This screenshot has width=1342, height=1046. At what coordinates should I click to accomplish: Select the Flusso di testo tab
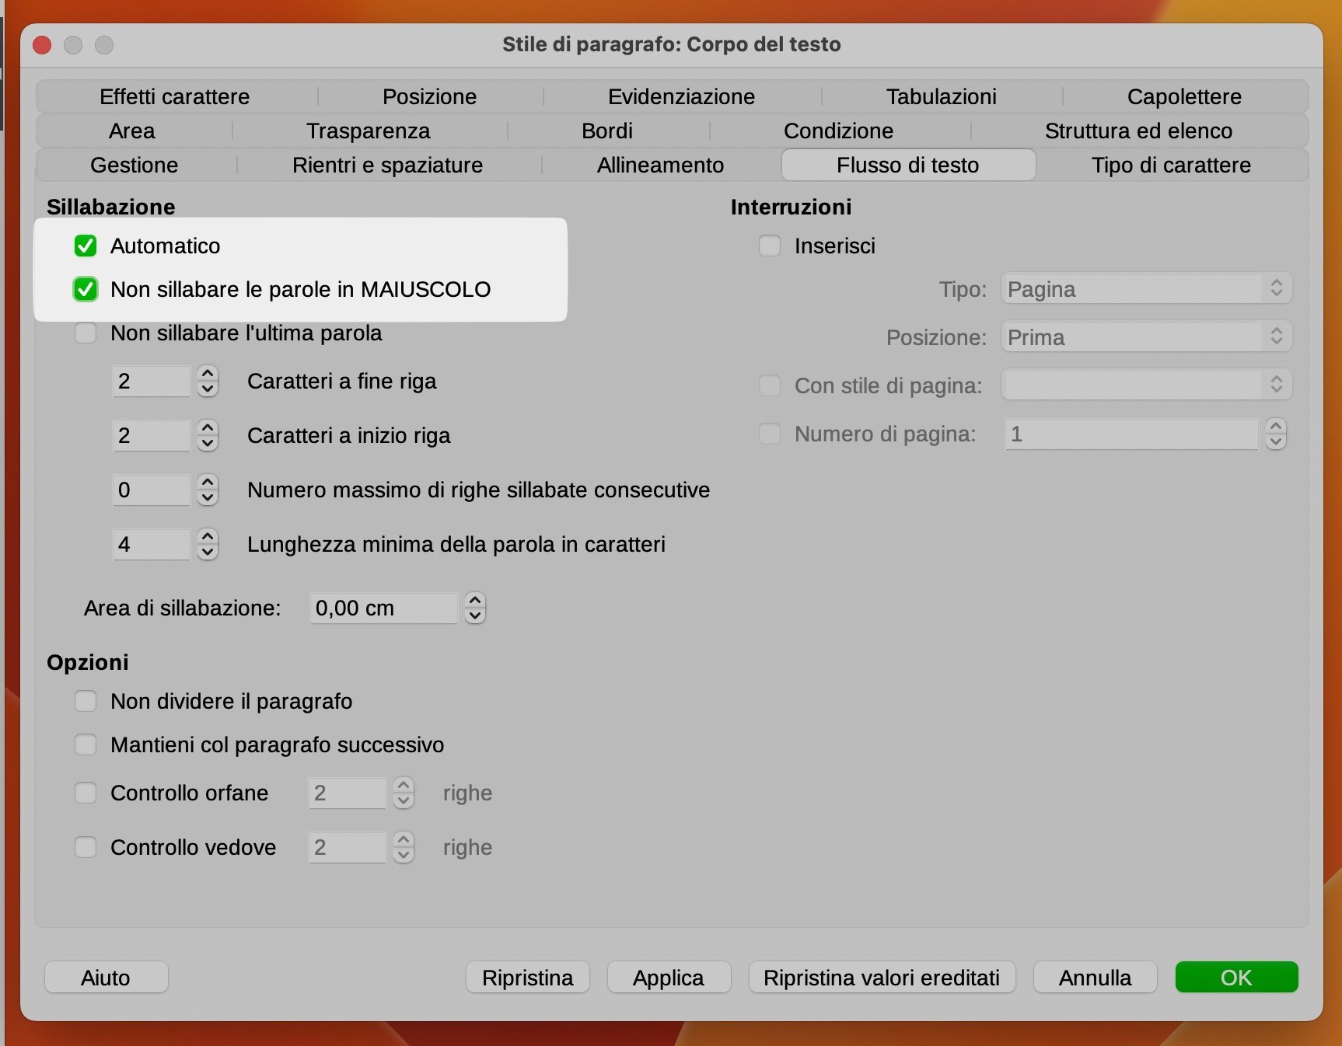908,165
